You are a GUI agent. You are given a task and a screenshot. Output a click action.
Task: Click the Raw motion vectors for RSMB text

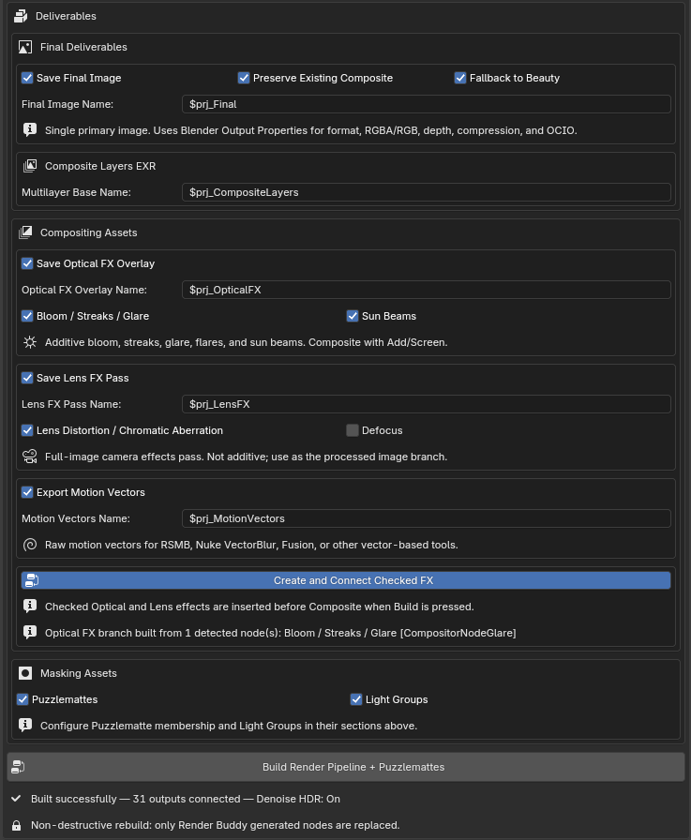point(251,545)
